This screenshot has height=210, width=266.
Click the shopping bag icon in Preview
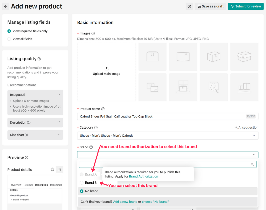point(52,170)
